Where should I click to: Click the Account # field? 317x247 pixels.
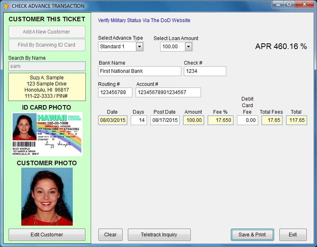168,92
